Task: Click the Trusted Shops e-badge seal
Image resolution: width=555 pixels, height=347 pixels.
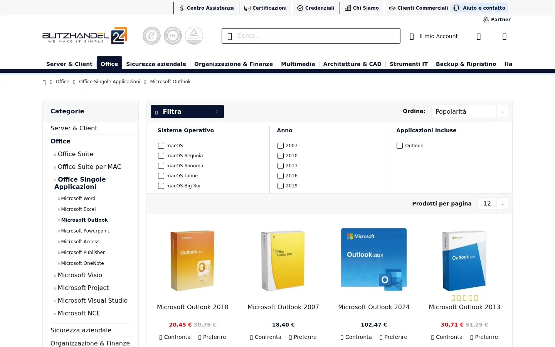Action: coord(152,36)
